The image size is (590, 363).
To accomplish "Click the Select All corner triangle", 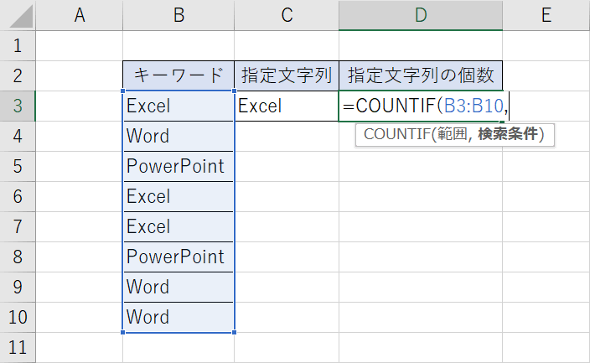I will (22, 17).
